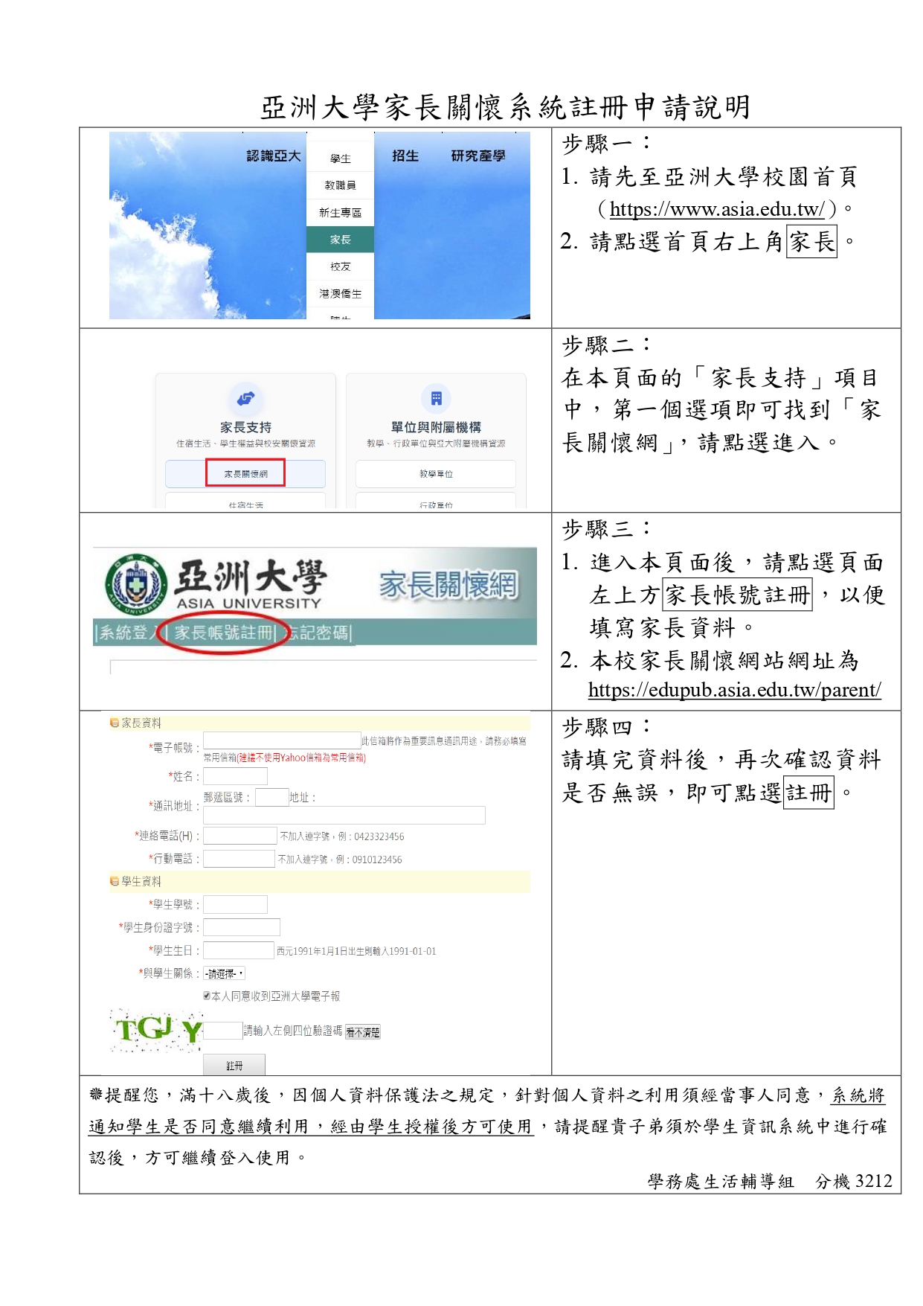The height and width of the screenshot is (1306, 923).
Task: Click the 學生身份證字號 input field
Action: tap(242, 927)
